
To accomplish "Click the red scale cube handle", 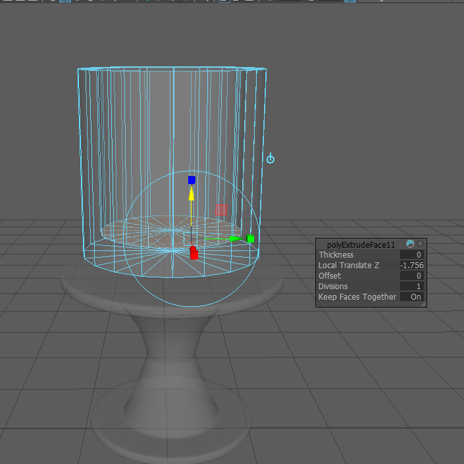I will pos(193,254).
